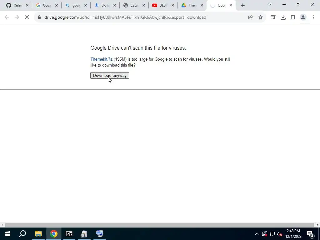Open the media control icon

(x=273, y=17)
